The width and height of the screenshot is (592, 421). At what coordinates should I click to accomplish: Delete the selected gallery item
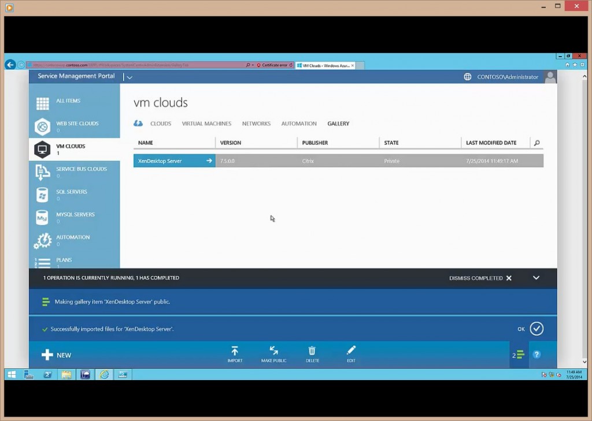[312, 351]
